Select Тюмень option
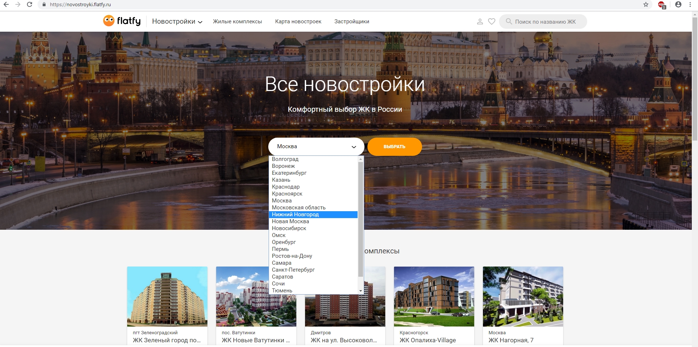This screenshot has width=698, height=347. [x=313, y=291]
